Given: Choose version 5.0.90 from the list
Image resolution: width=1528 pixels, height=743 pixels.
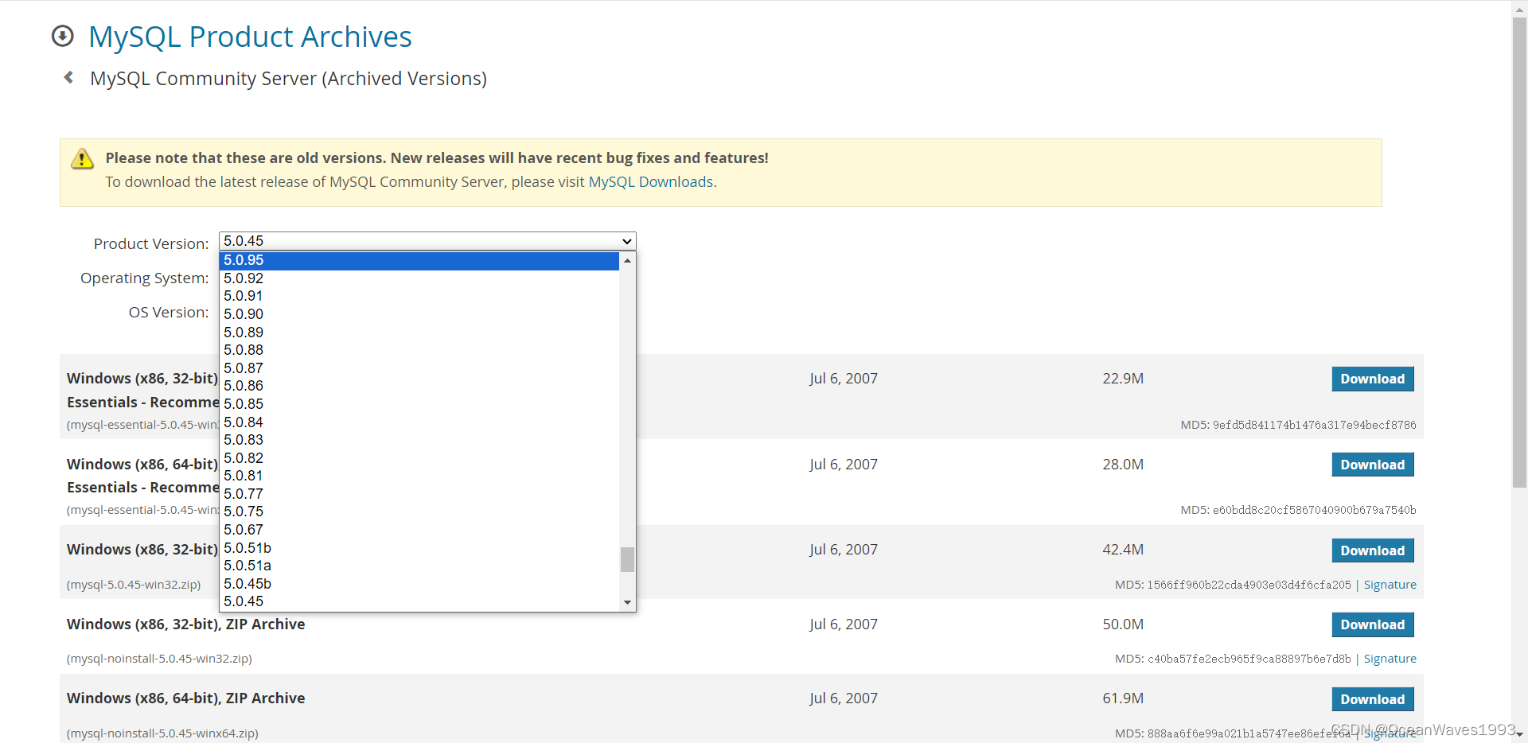Looking at the screenshot, I should click(x=419, y=314).
